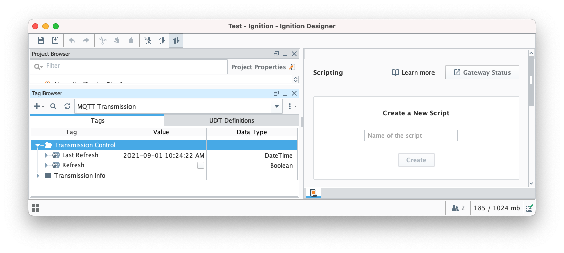Float the Tag Browser panel
The height and width of the screenshot is (253, 564).
(x=276, y=93)
